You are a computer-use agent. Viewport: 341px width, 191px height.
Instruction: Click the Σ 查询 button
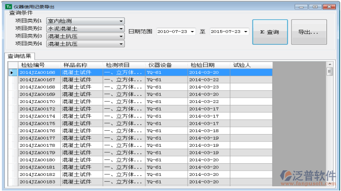click(270, 32)
